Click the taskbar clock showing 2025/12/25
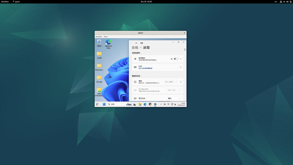The height and width of the screenshot is (165, 293). click(x=181, y=104)
